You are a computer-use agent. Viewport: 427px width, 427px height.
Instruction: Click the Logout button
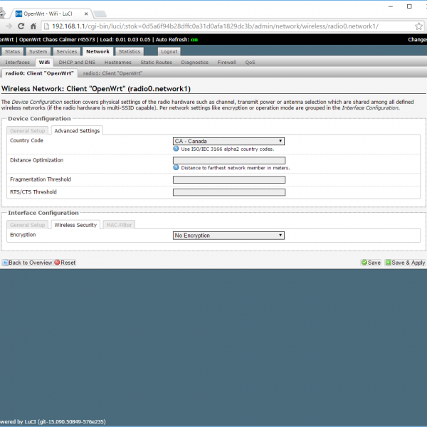169,51
